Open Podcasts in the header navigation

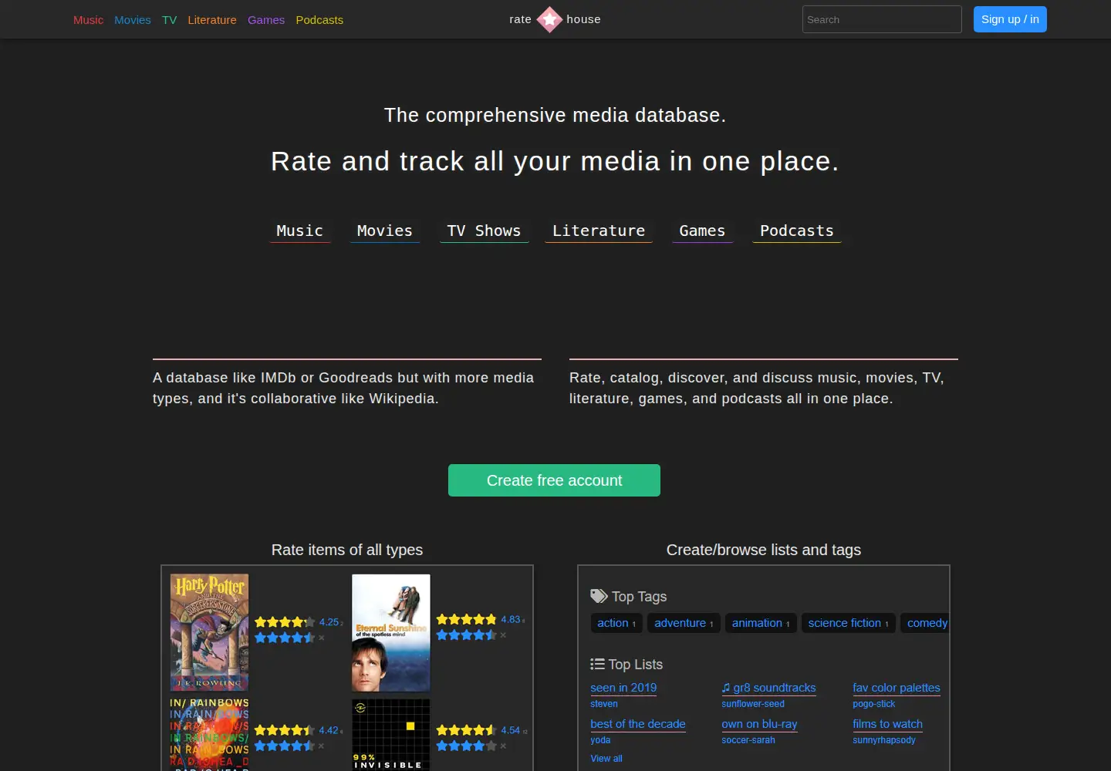(x=319, y=20)
